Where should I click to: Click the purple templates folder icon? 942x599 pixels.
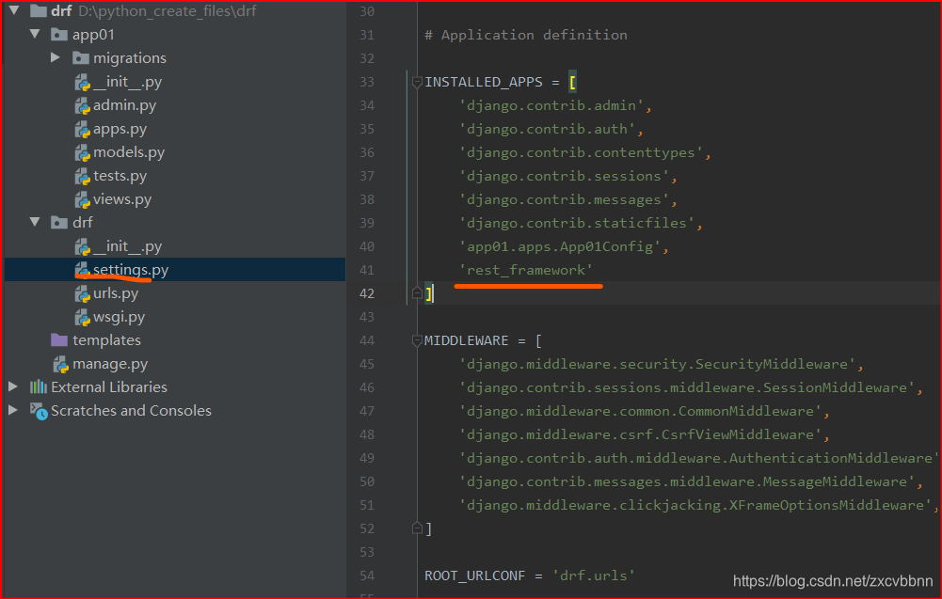click(x=59, y=340)
